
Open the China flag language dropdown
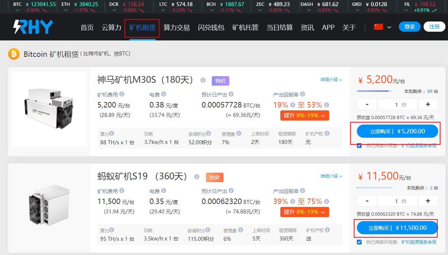(x=383, y=27)
